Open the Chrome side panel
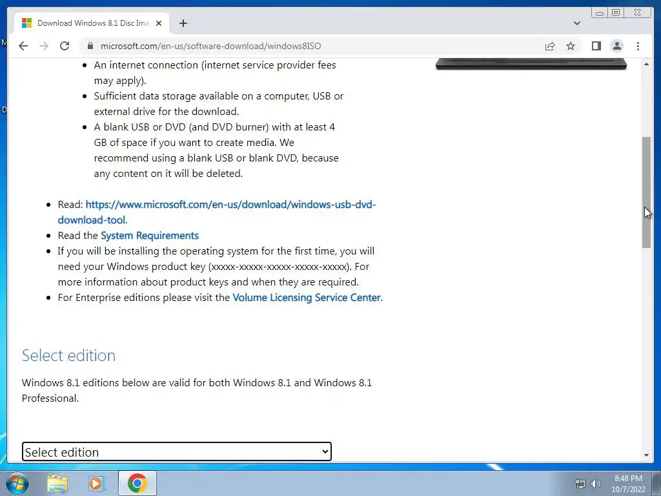661x496 pixels. pos(596,46)
